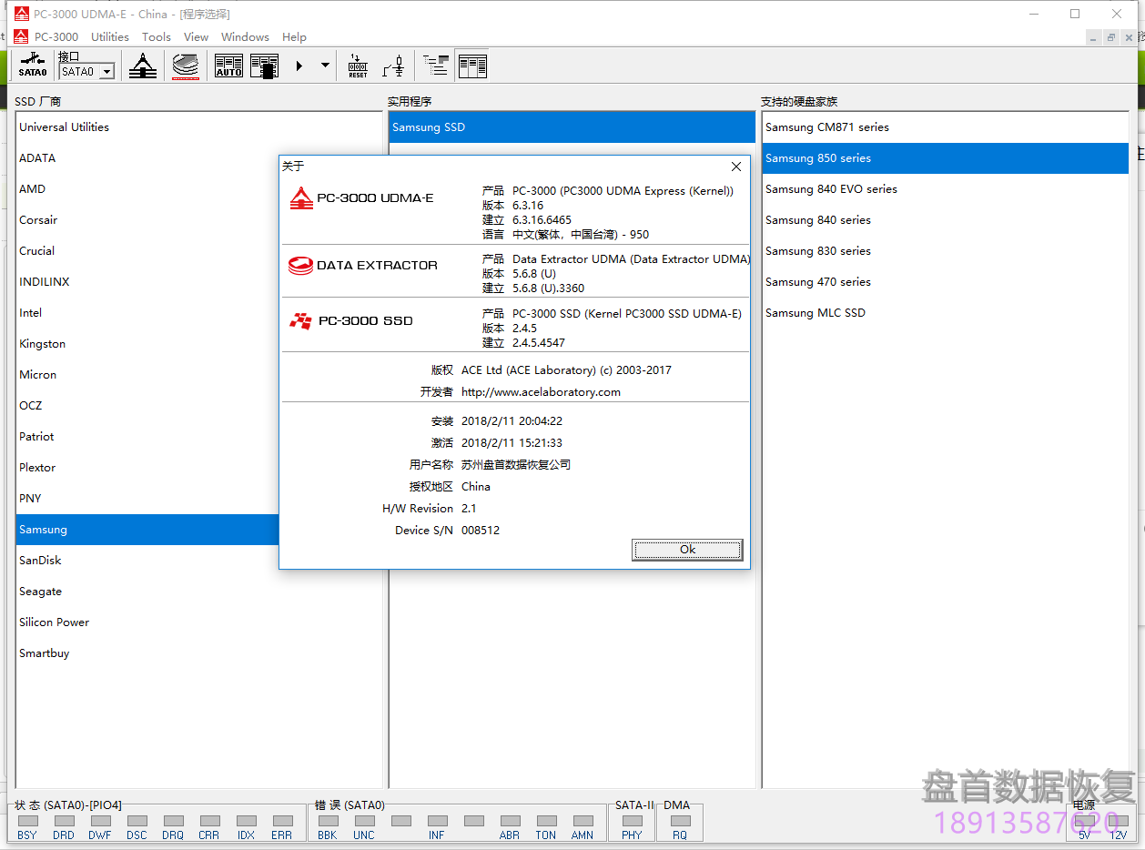
Task: Click the 5V power indicator
Action: pyautogui.click(x=1084, y=822)
